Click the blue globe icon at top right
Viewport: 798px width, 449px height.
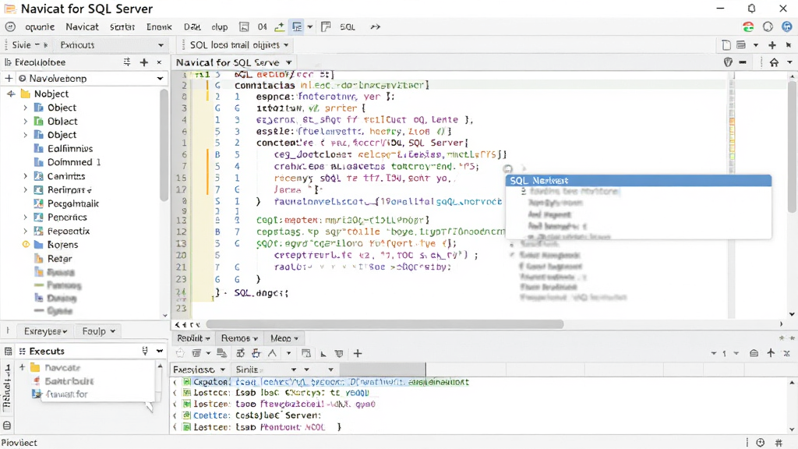tap(787, 27)
